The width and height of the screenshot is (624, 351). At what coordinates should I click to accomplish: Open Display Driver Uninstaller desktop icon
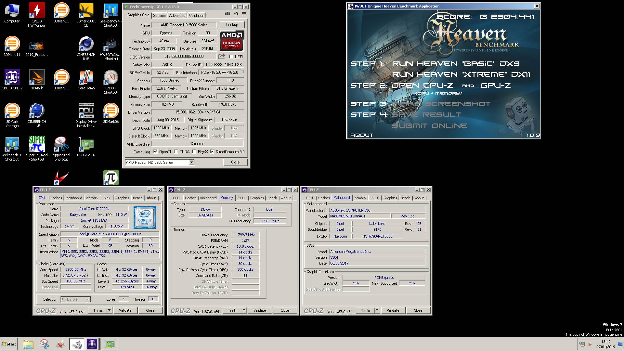click(x=86, y=115)
